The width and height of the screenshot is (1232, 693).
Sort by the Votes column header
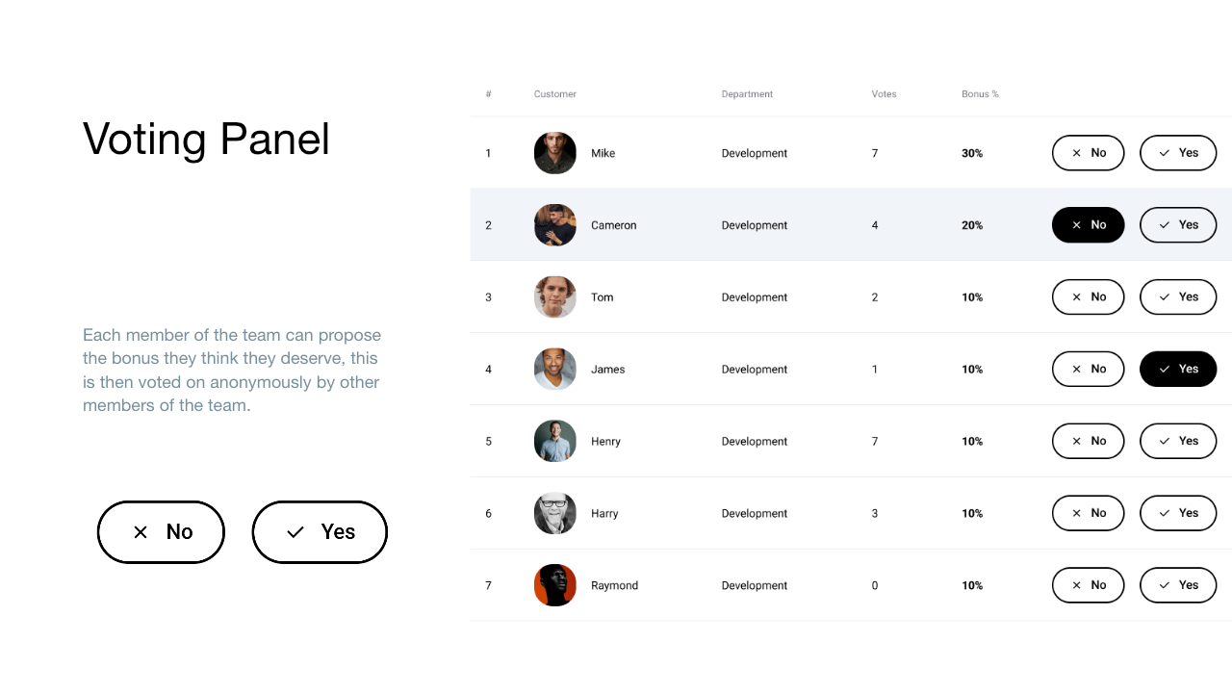tap(884, 94)
